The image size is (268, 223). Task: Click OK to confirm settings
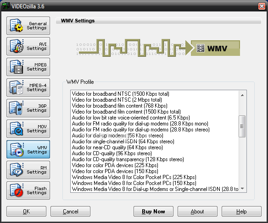point(26,212)
